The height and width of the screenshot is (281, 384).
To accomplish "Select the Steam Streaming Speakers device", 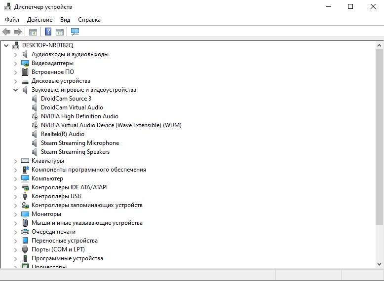I will pos(75,152).
